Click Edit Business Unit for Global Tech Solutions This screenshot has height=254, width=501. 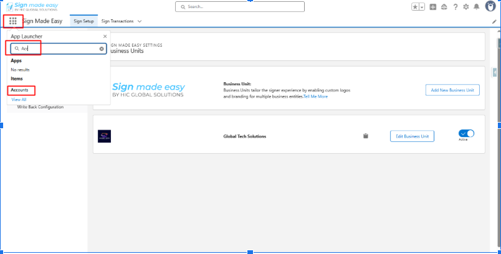pos(412,136)
